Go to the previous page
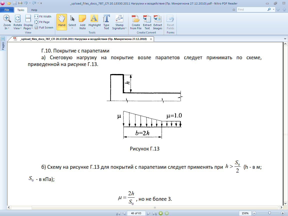This screenshot has height=216, width=288. [x=124, y=213]
